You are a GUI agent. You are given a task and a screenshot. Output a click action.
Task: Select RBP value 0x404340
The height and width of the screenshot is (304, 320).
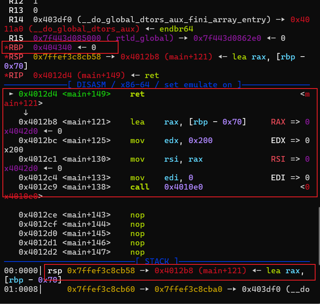pyautogui.click(x=53, y=48)
